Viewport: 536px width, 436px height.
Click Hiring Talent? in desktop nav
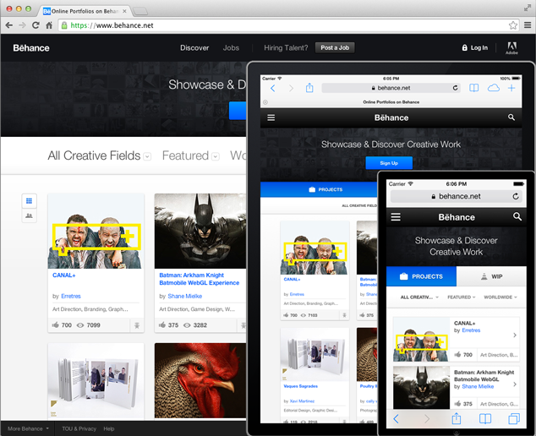286,48
